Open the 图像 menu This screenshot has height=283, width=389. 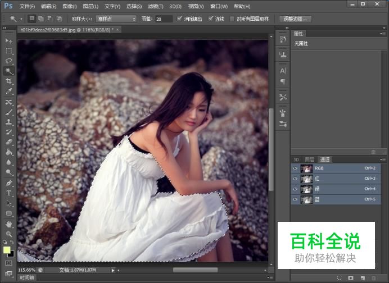[x=70, y=6]
